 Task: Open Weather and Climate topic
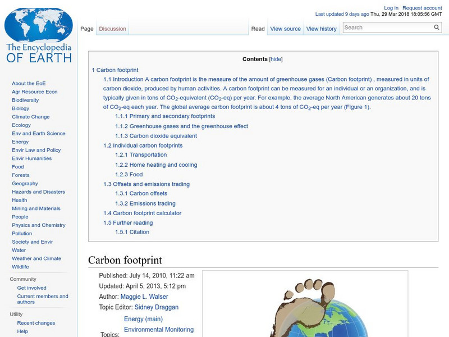click(36, 258)
